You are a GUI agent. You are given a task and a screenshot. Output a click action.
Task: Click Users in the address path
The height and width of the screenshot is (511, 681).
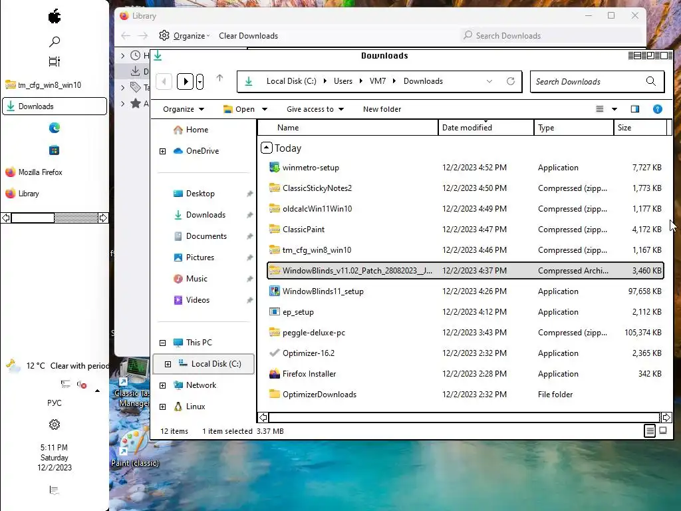pyautogui.click(x=343, y=81)
